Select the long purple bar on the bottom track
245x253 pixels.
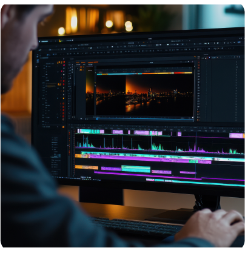[147, 175]
